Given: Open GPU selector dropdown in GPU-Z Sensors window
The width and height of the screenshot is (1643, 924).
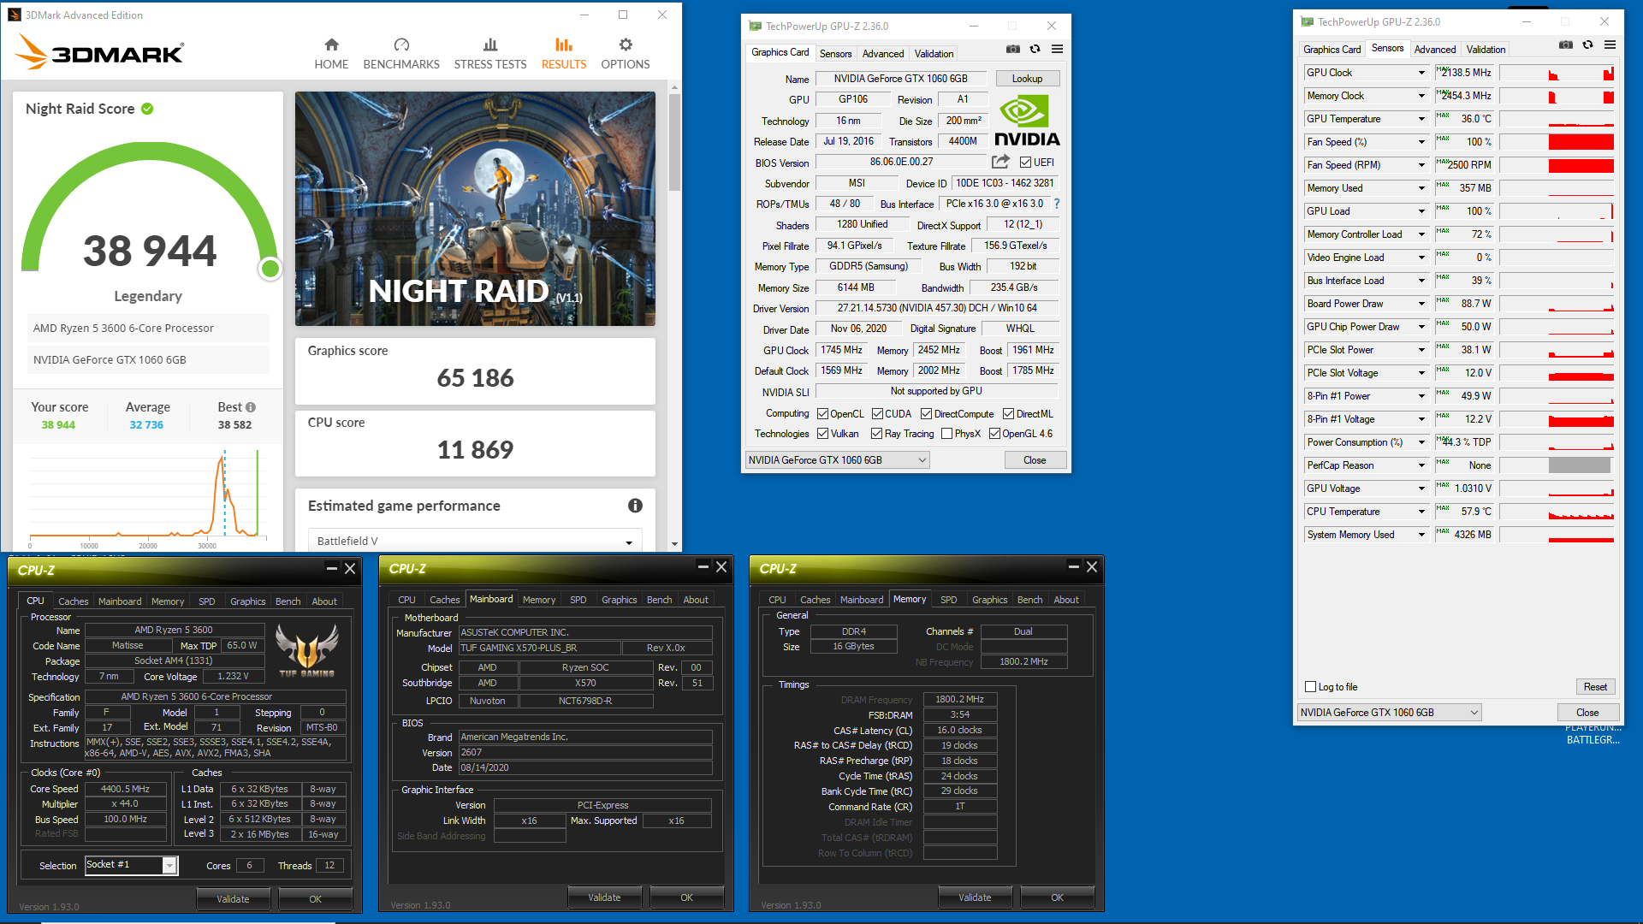Looking at the screenshot, I should 1389,713.
